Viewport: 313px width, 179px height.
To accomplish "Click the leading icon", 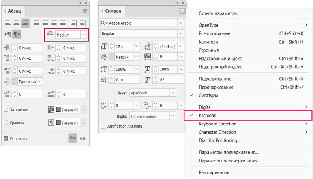I will (148, 46).
